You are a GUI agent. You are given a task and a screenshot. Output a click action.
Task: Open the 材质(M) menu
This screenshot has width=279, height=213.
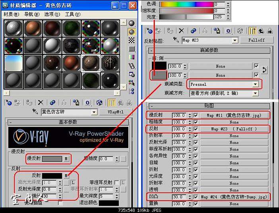11,14
